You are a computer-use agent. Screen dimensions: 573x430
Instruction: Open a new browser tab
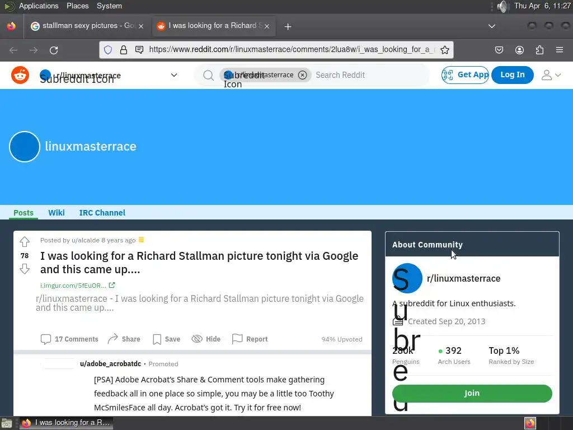tap(288, 26)
